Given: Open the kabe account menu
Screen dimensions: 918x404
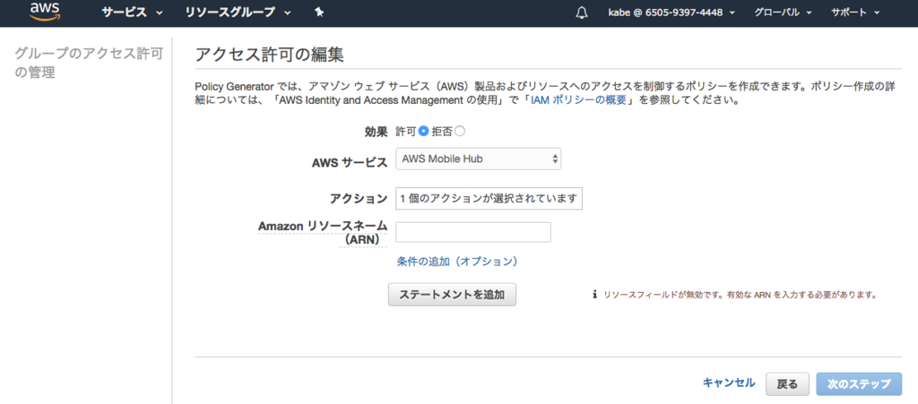Looking at the screenshot, I should tap(671, 13).
